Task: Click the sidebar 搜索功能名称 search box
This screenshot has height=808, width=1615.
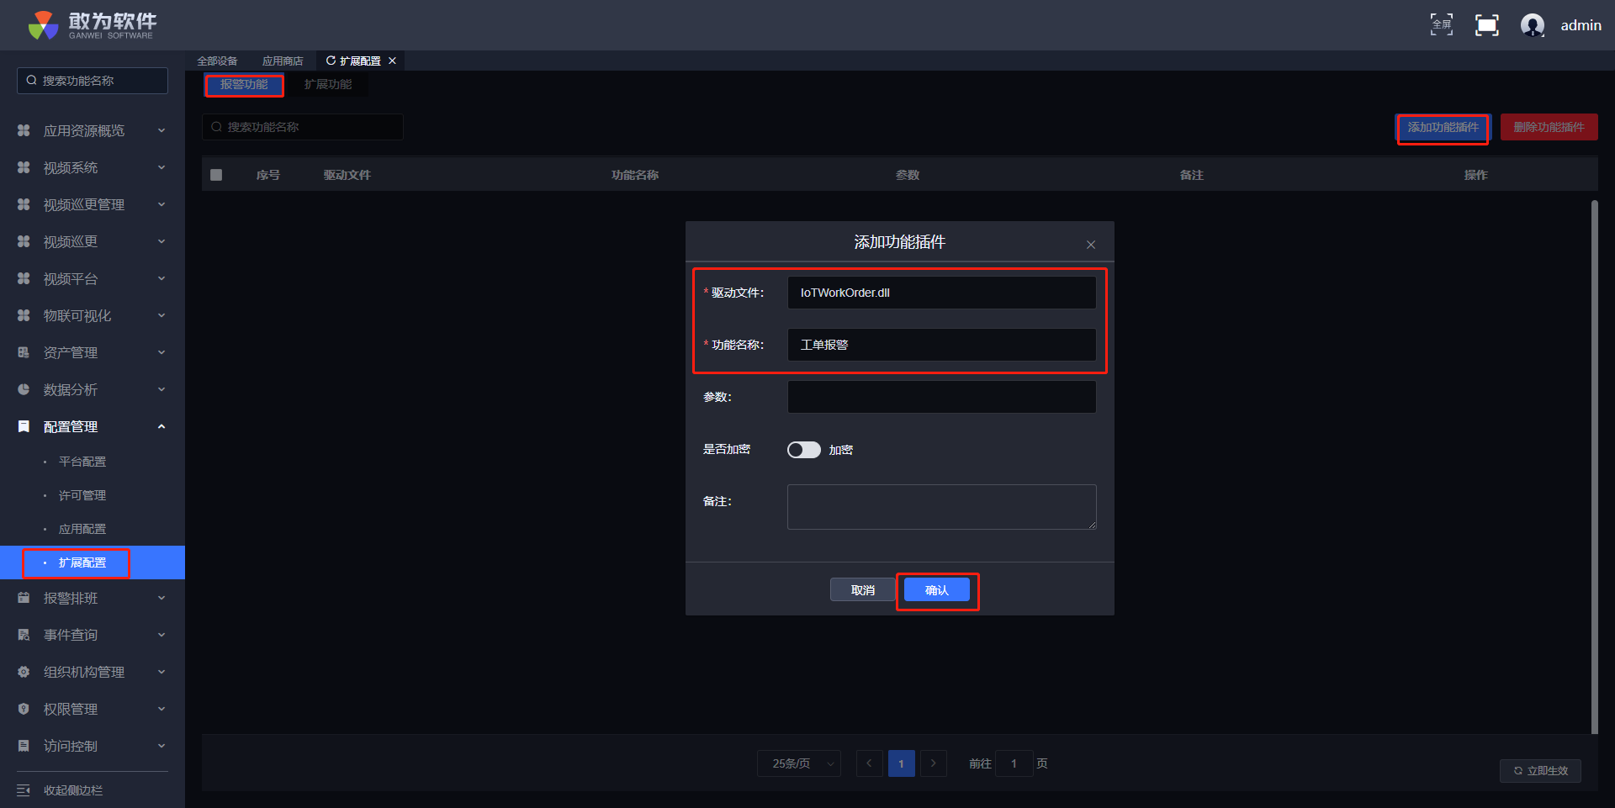Action: [x=93, y=81]
